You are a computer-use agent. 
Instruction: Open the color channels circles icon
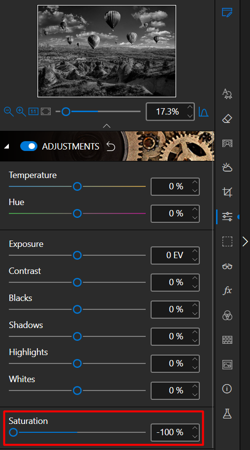(227, 315)
